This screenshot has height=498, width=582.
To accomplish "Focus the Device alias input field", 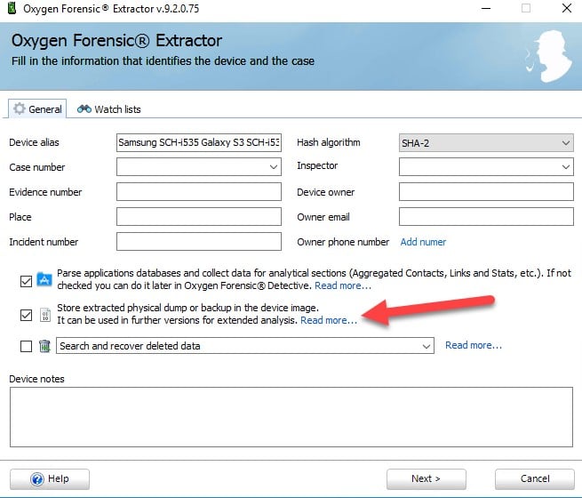I will pyautogui.click(x=198, y=143).
